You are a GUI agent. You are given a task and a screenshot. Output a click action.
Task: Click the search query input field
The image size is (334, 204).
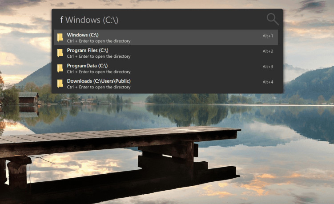(160, 20)
